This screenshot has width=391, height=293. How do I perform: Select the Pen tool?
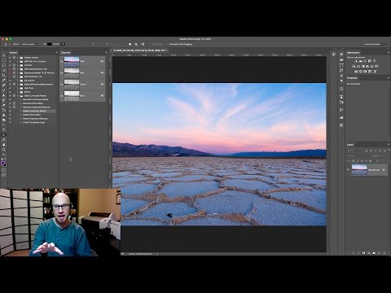[4, 125]
